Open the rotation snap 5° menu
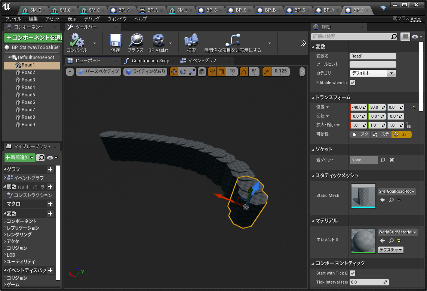 [x=254, y=71]
